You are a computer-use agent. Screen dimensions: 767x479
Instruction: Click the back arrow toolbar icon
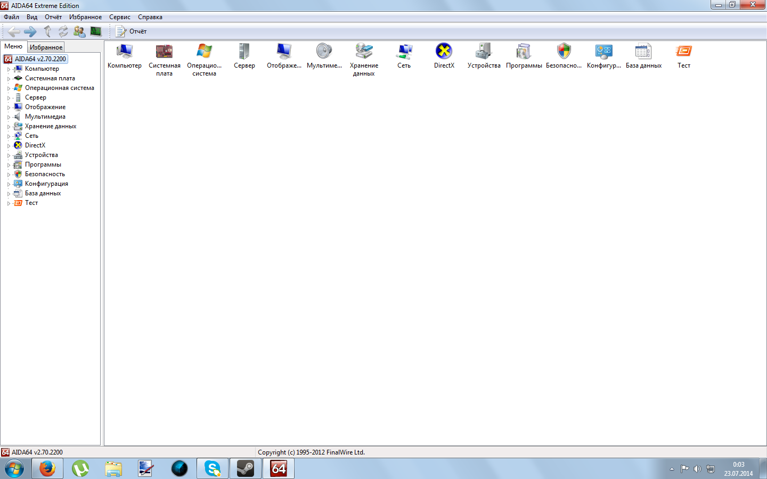[x=14, y=31]
